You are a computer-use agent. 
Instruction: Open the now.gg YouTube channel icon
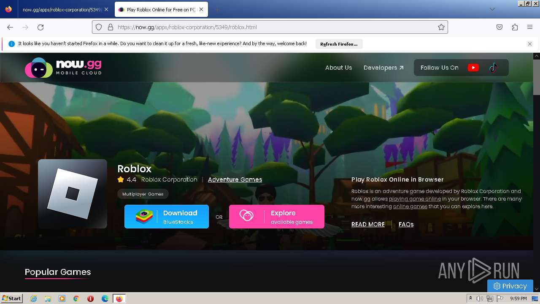click(x=473, y=68)
